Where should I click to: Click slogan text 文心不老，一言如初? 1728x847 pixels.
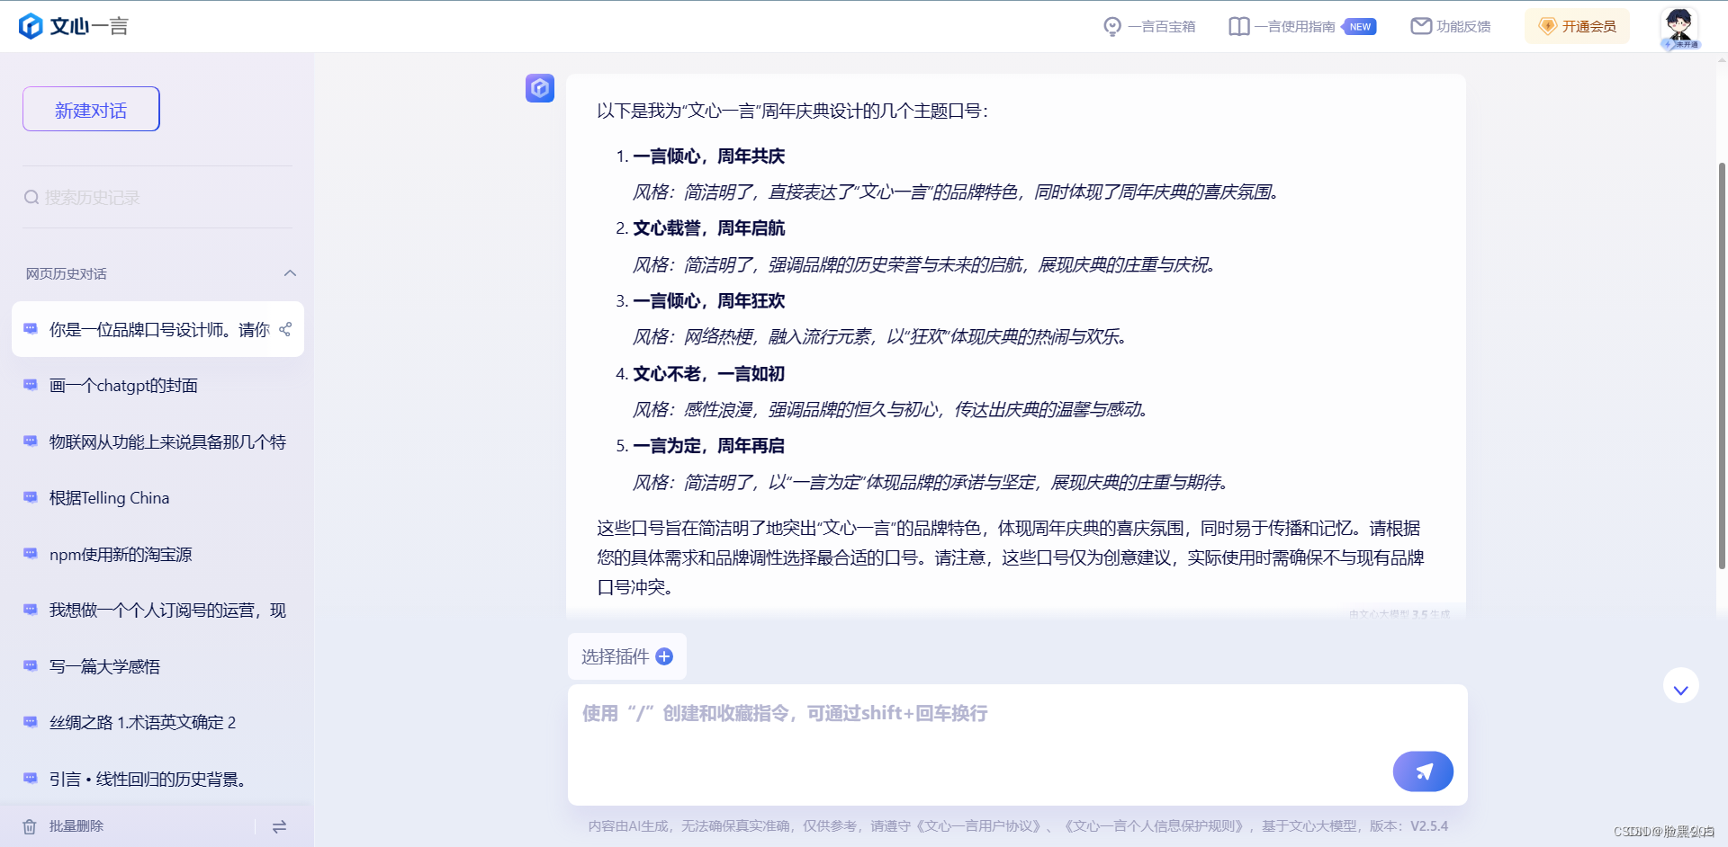709,374
